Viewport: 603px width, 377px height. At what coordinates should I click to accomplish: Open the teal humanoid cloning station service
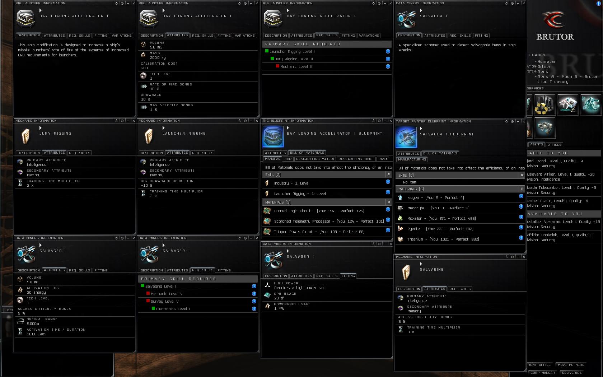click(x=590, y=104)
